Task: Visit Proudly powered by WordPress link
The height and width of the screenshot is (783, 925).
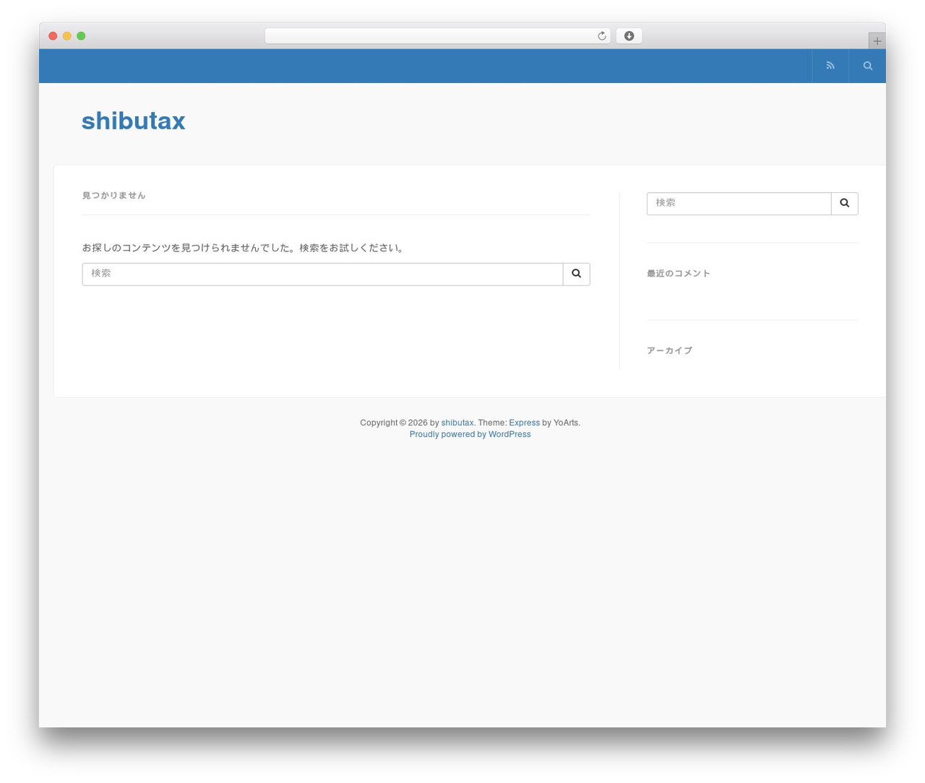Action: (470, 434)
